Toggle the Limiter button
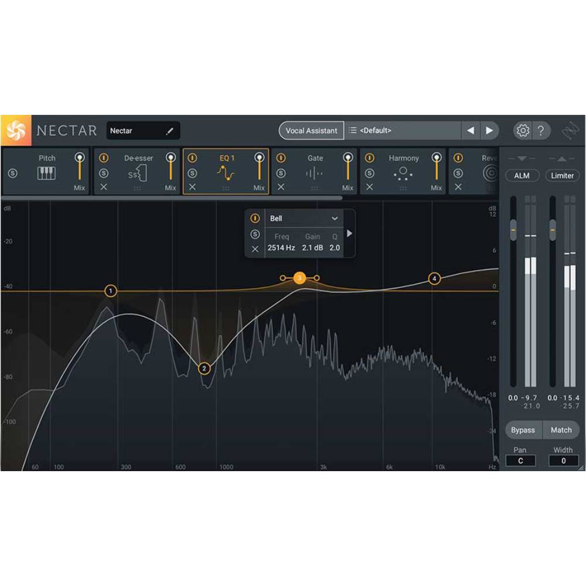586x586 pixels. [562, 176]
